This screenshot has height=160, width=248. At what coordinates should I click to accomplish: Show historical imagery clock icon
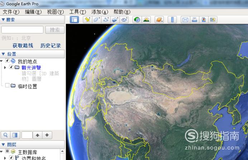click(x=137, y=20)
